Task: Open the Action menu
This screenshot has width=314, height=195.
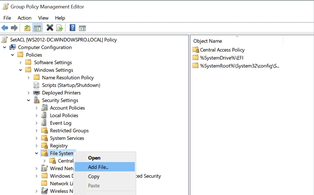Action: point(24,18)
